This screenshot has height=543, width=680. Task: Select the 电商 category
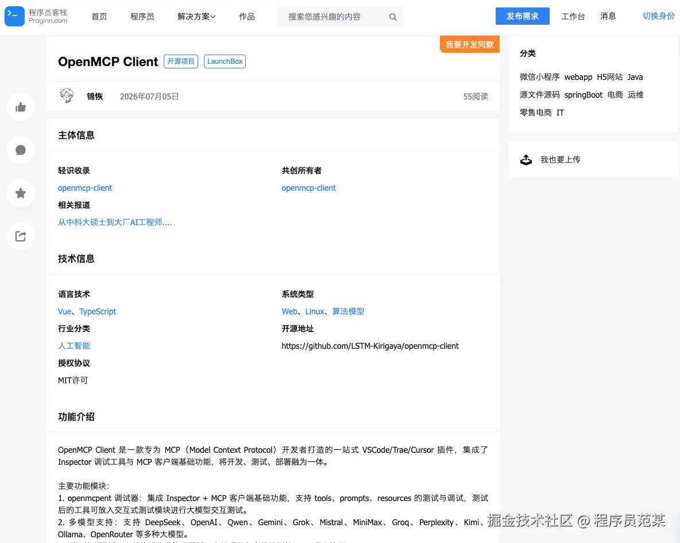tap(615, 95)
